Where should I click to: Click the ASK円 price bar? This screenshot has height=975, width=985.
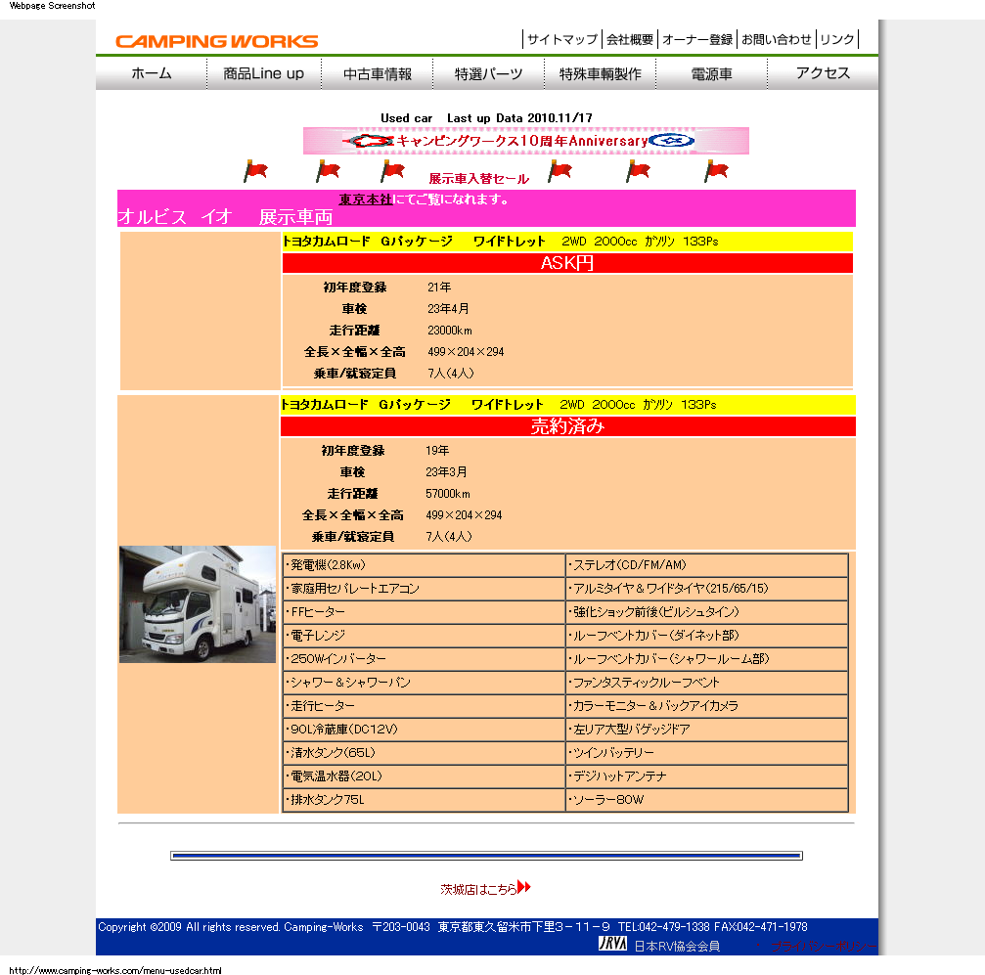tap(567, 263)
